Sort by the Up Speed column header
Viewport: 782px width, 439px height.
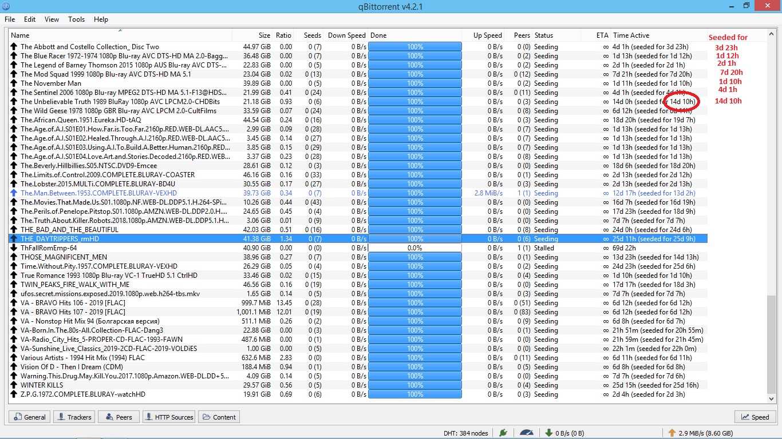pyautogui.click(x=484, y=35)
